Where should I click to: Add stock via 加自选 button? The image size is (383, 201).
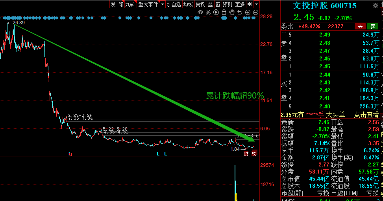174,4
